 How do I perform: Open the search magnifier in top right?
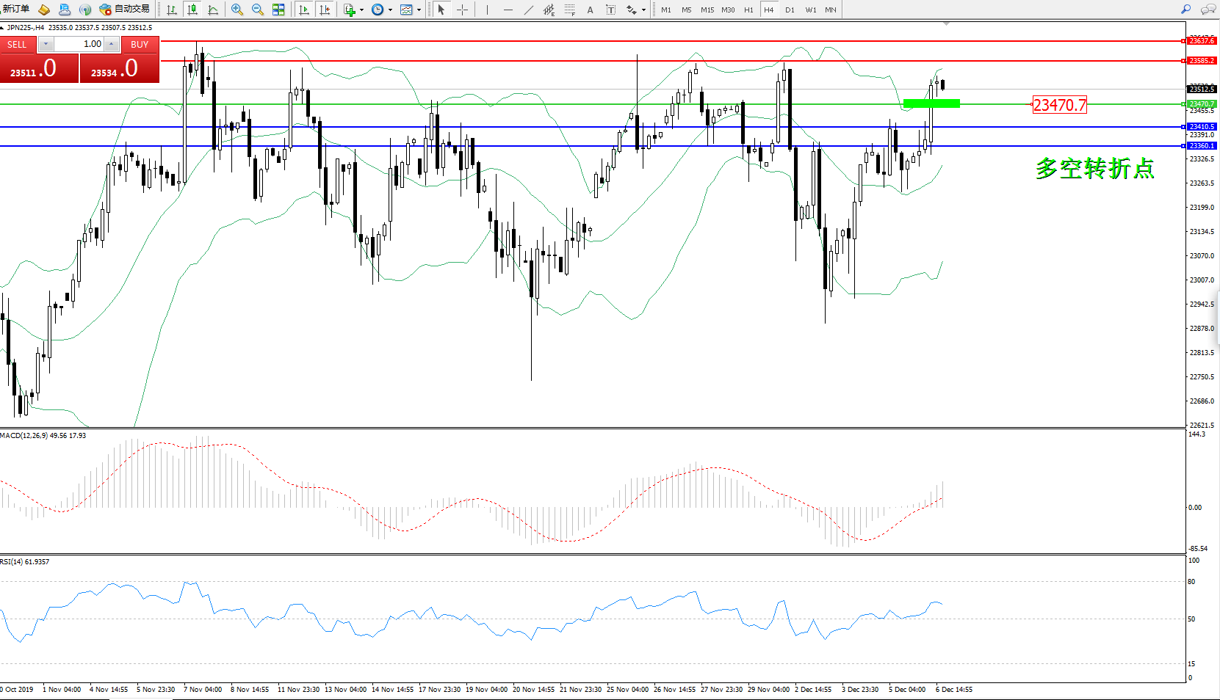click(x=1185, y=10)
